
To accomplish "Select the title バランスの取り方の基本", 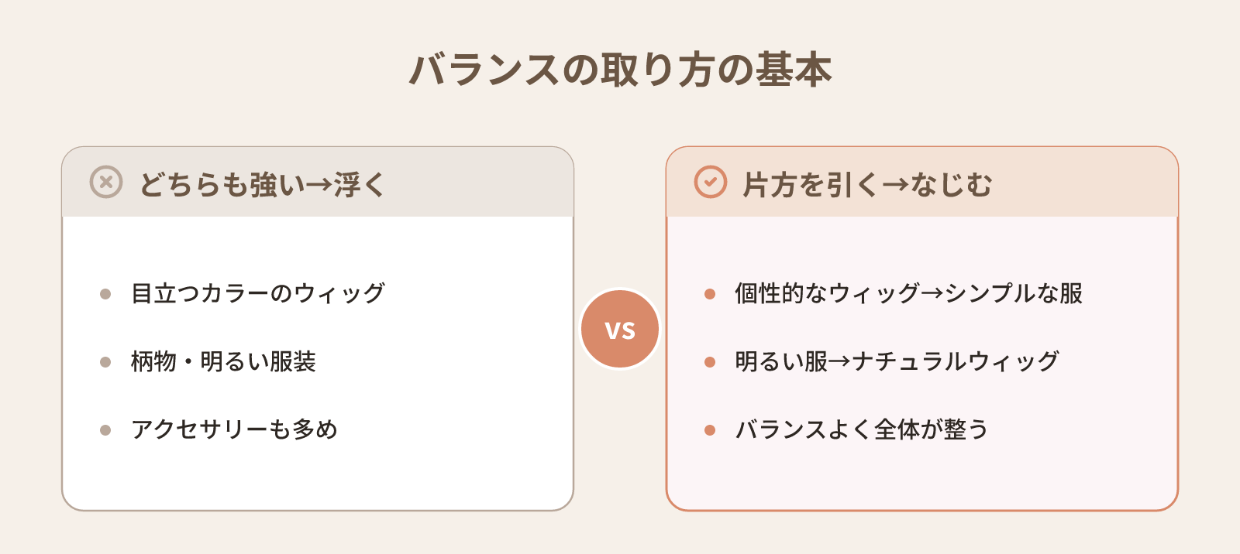I will [620, 70].
